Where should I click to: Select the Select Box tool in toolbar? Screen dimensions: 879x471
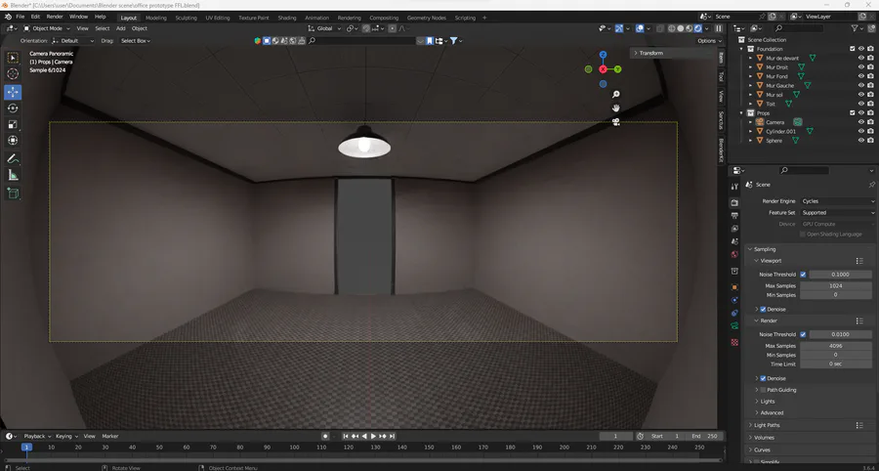pyautogui.click(x=13, y=58)
